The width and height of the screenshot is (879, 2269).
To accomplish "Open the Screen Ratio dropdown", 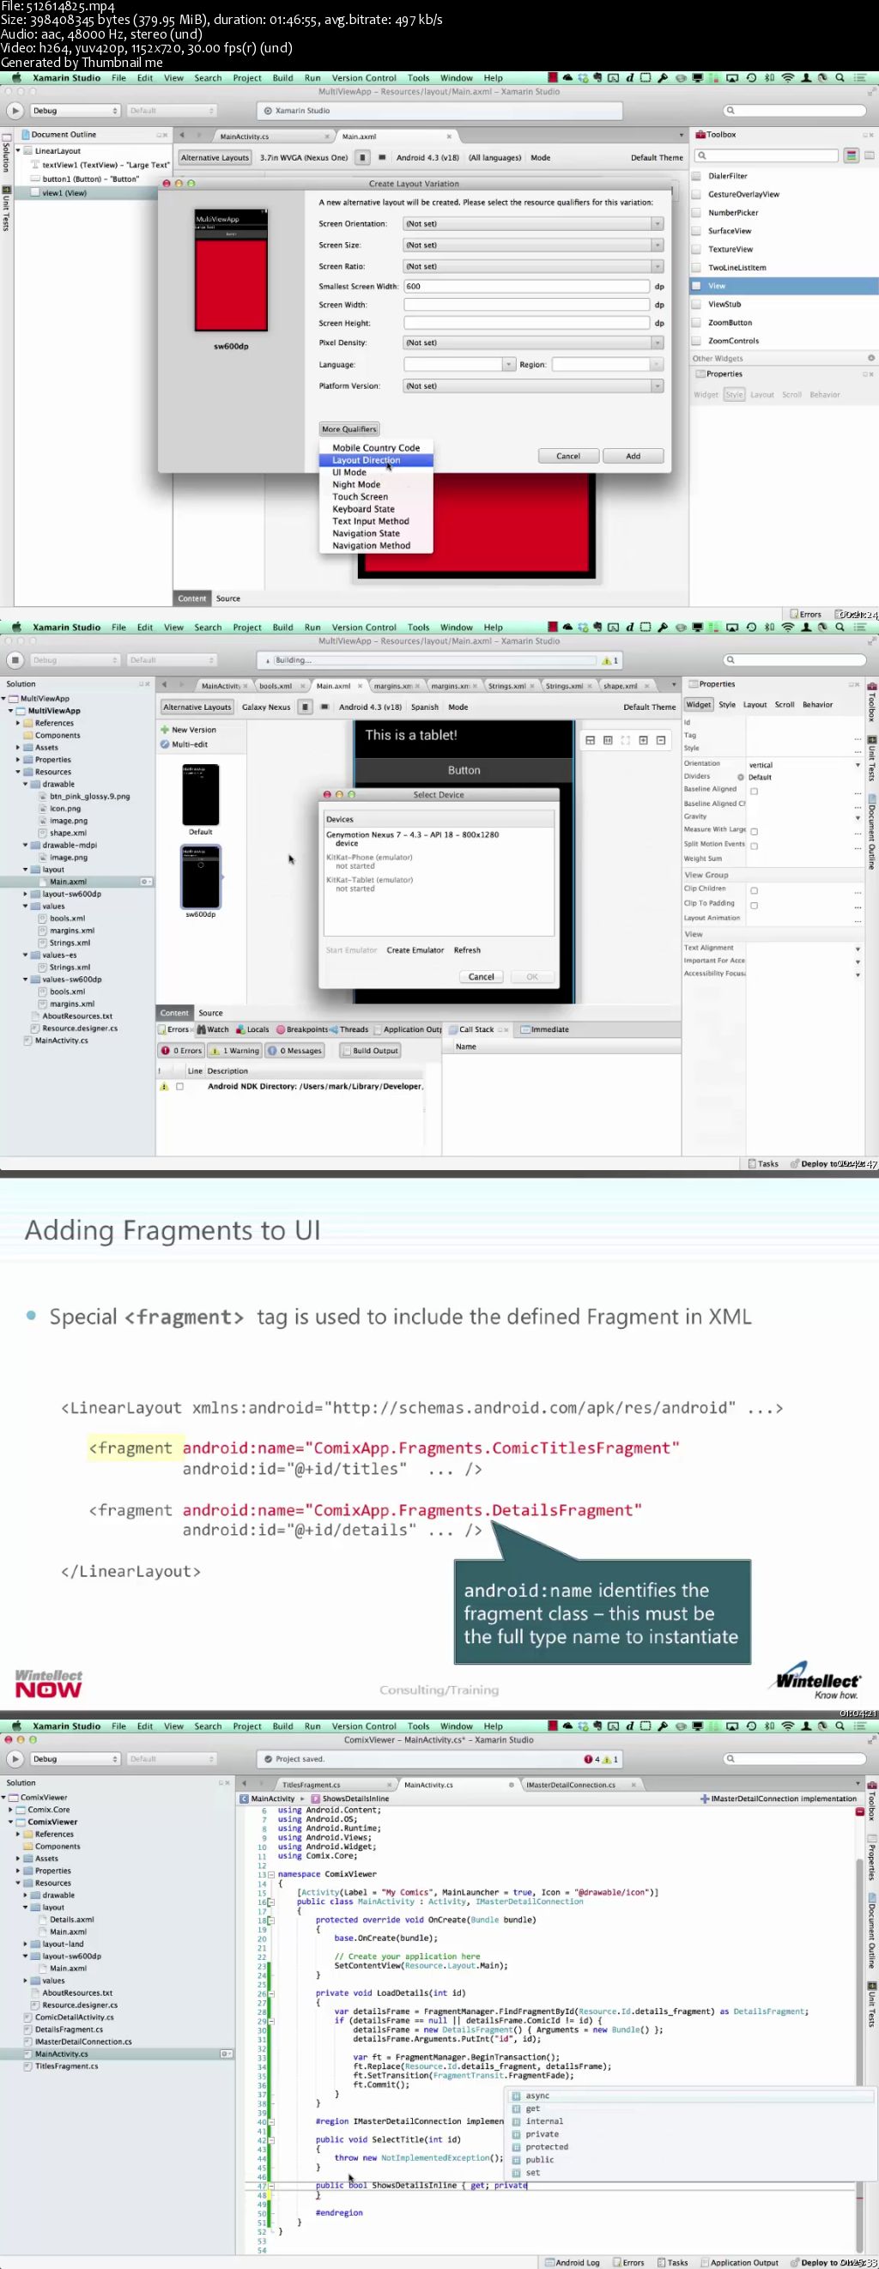I will 533,266.
